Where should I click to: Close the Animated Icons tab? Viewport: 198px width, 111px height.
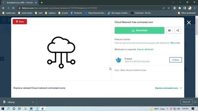[x=36, y=3]
